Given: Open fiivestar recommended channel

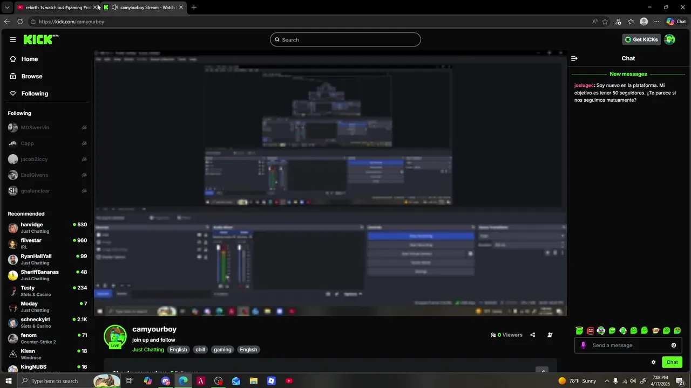Looking at the screenshot, I should 48,244.
